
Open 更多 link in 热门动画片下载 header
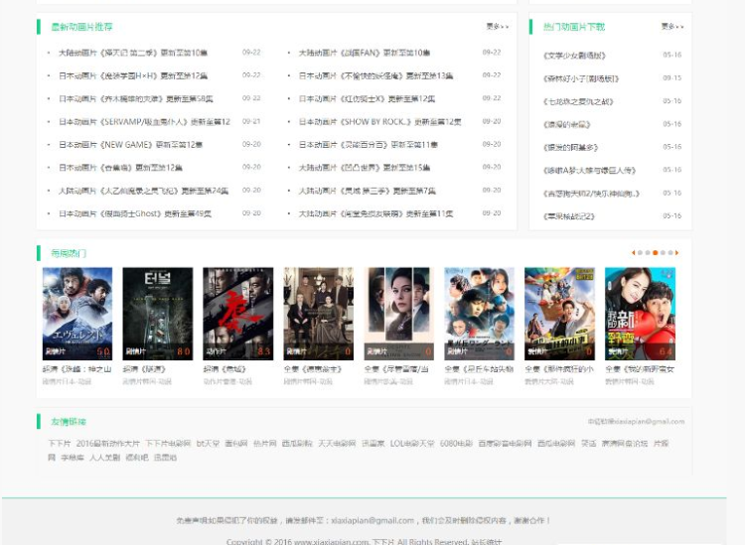pos(672,27)
